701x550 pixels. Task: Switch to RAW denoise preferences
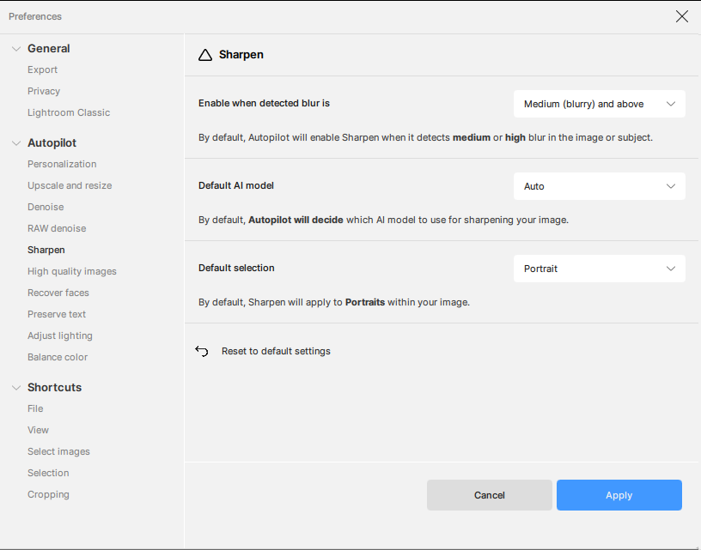coord(57,228)
